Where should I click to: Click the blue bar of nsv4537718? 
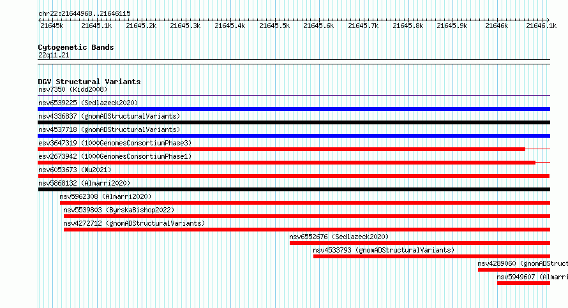tap(294, 136)
